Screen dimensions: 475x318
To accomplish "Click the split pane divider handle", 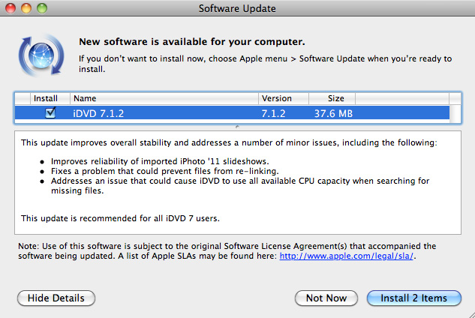I will coord(237,127).
